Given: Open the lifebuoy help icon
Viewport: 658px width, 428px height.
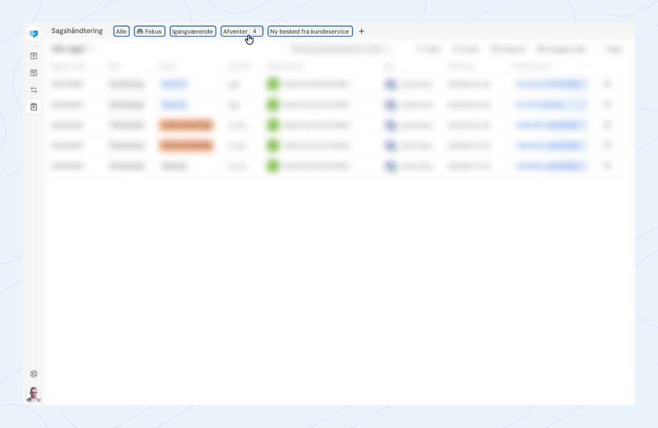Looking at the screenshot, I should [x=34, y=374].
